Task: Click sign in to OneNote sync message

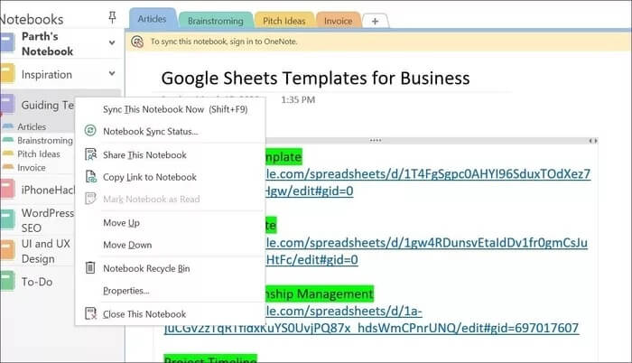Action: [224, 42]
